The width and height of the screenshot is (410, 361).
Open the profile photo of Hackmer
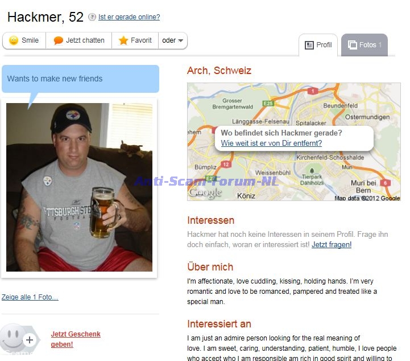[79, 187]
